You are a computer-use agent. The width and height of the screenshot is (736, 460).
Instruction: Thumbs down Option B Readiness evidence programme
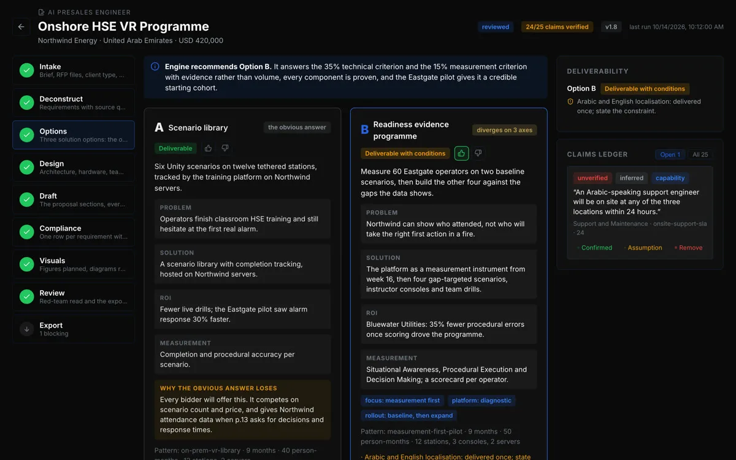[x=478, y=153]
